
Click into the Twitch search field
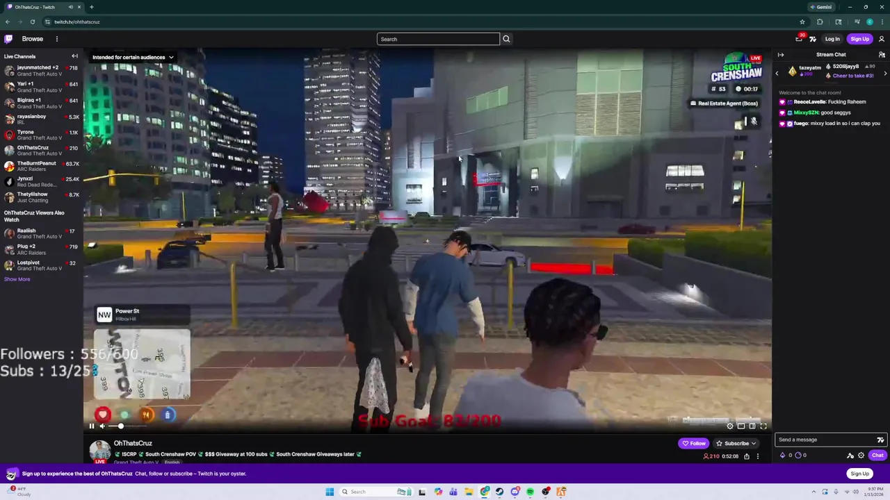(x=438, y=39)
